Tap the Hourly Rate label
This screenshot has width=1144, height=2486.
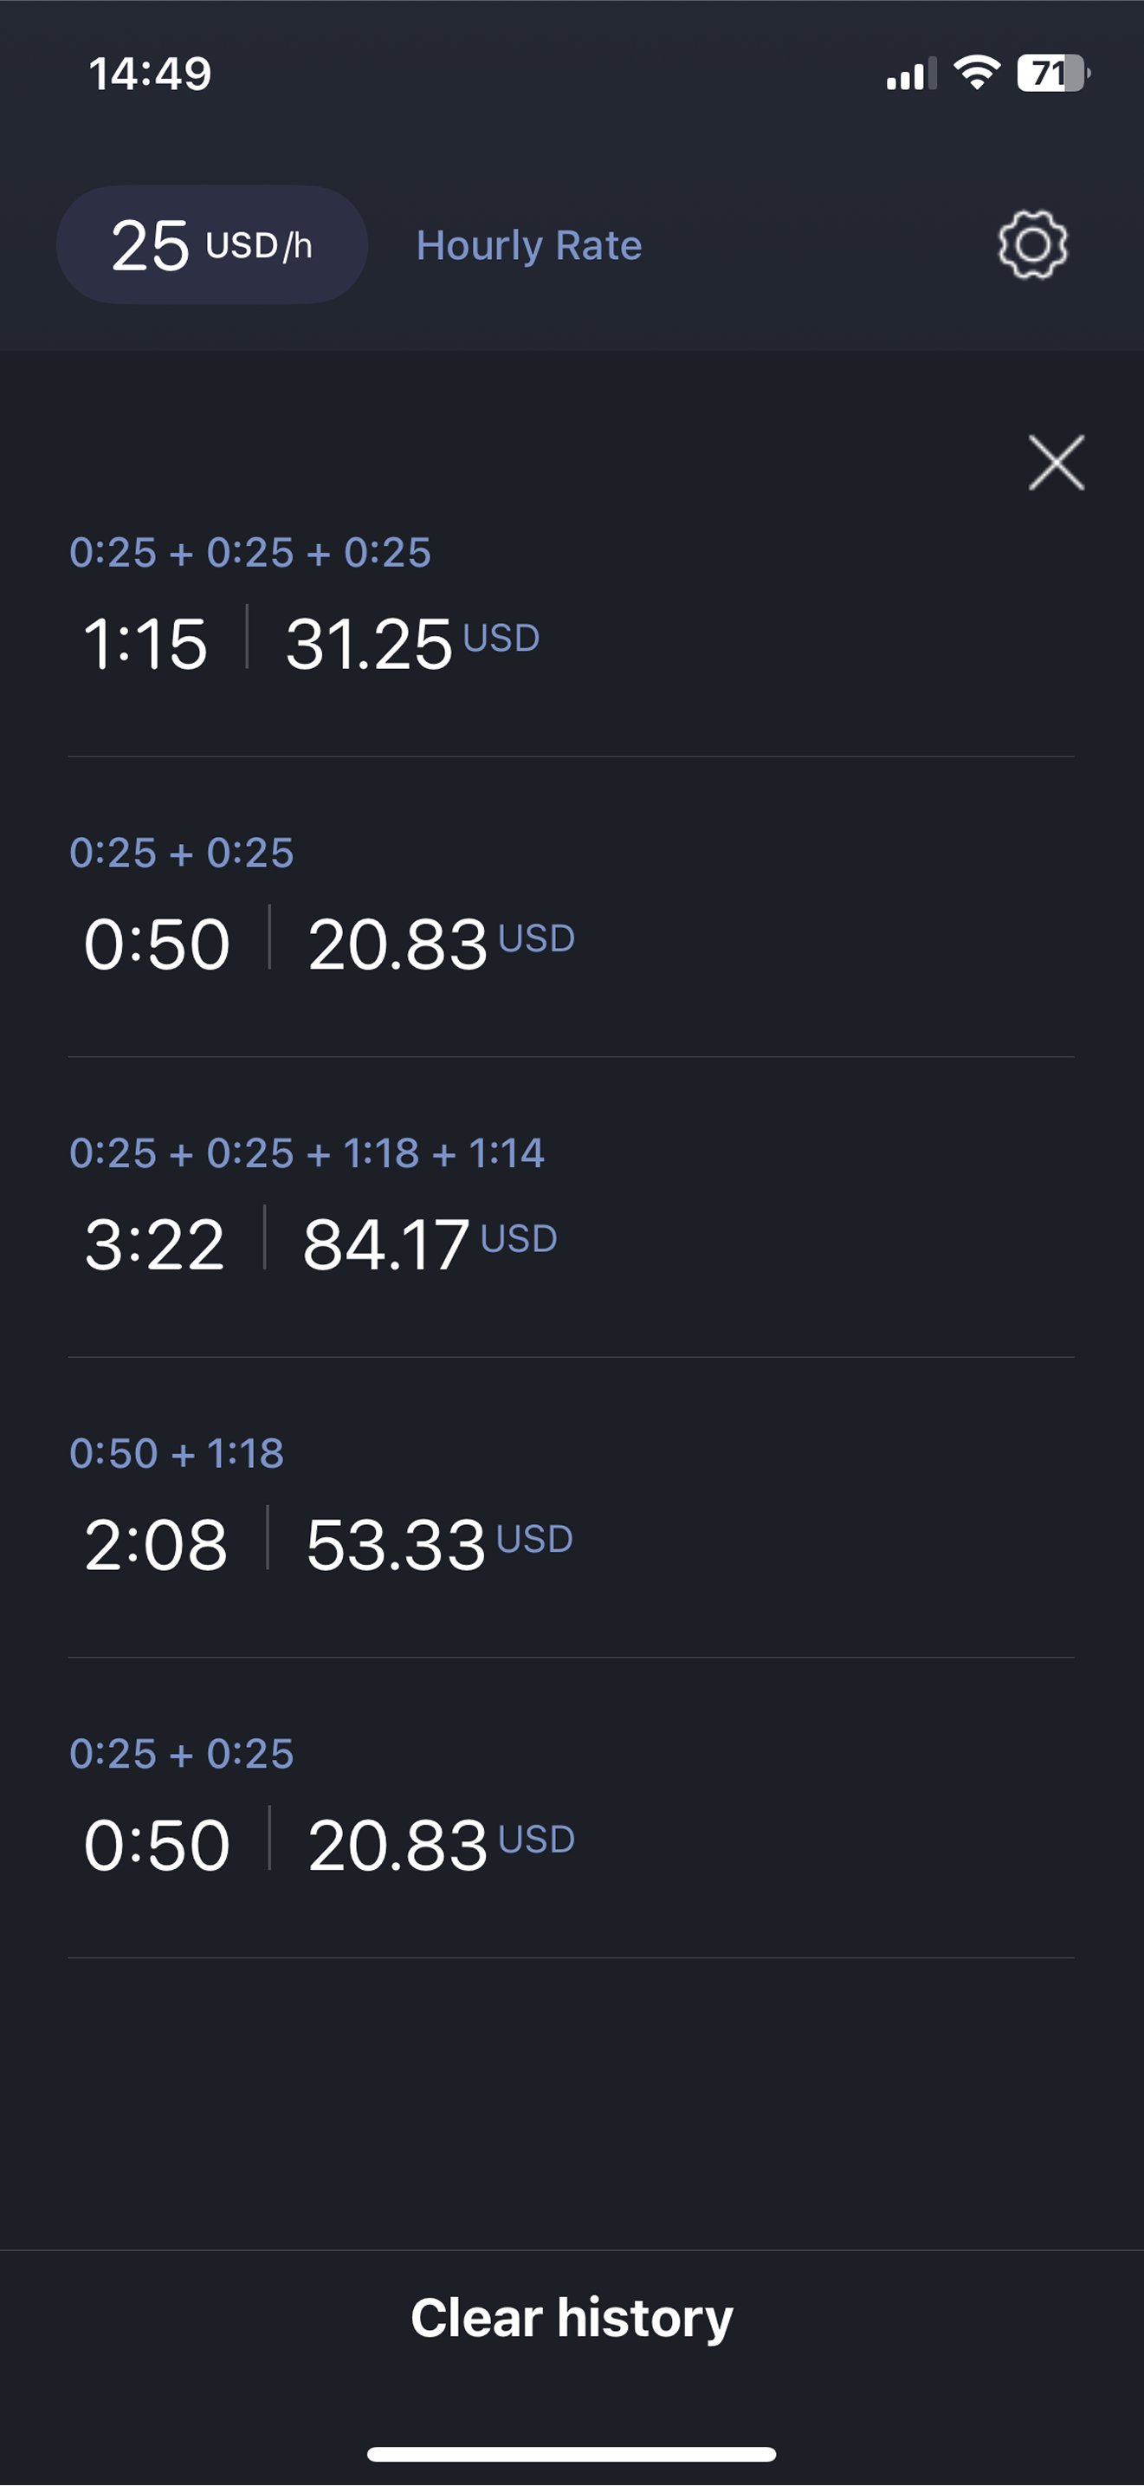528,245
